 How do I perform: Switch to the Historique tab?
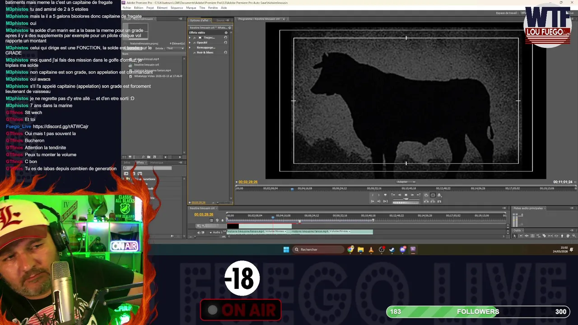157,162
